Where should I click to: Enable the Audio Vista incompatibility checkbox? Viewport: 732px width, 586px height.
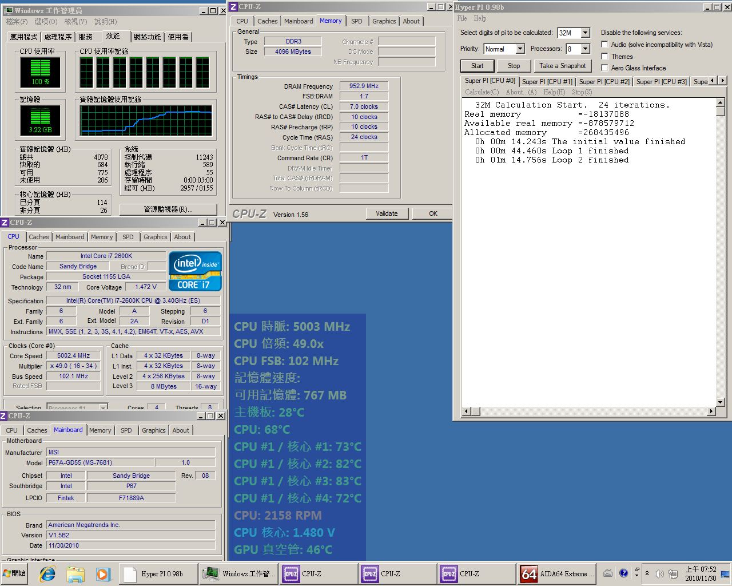coord(604,45)
